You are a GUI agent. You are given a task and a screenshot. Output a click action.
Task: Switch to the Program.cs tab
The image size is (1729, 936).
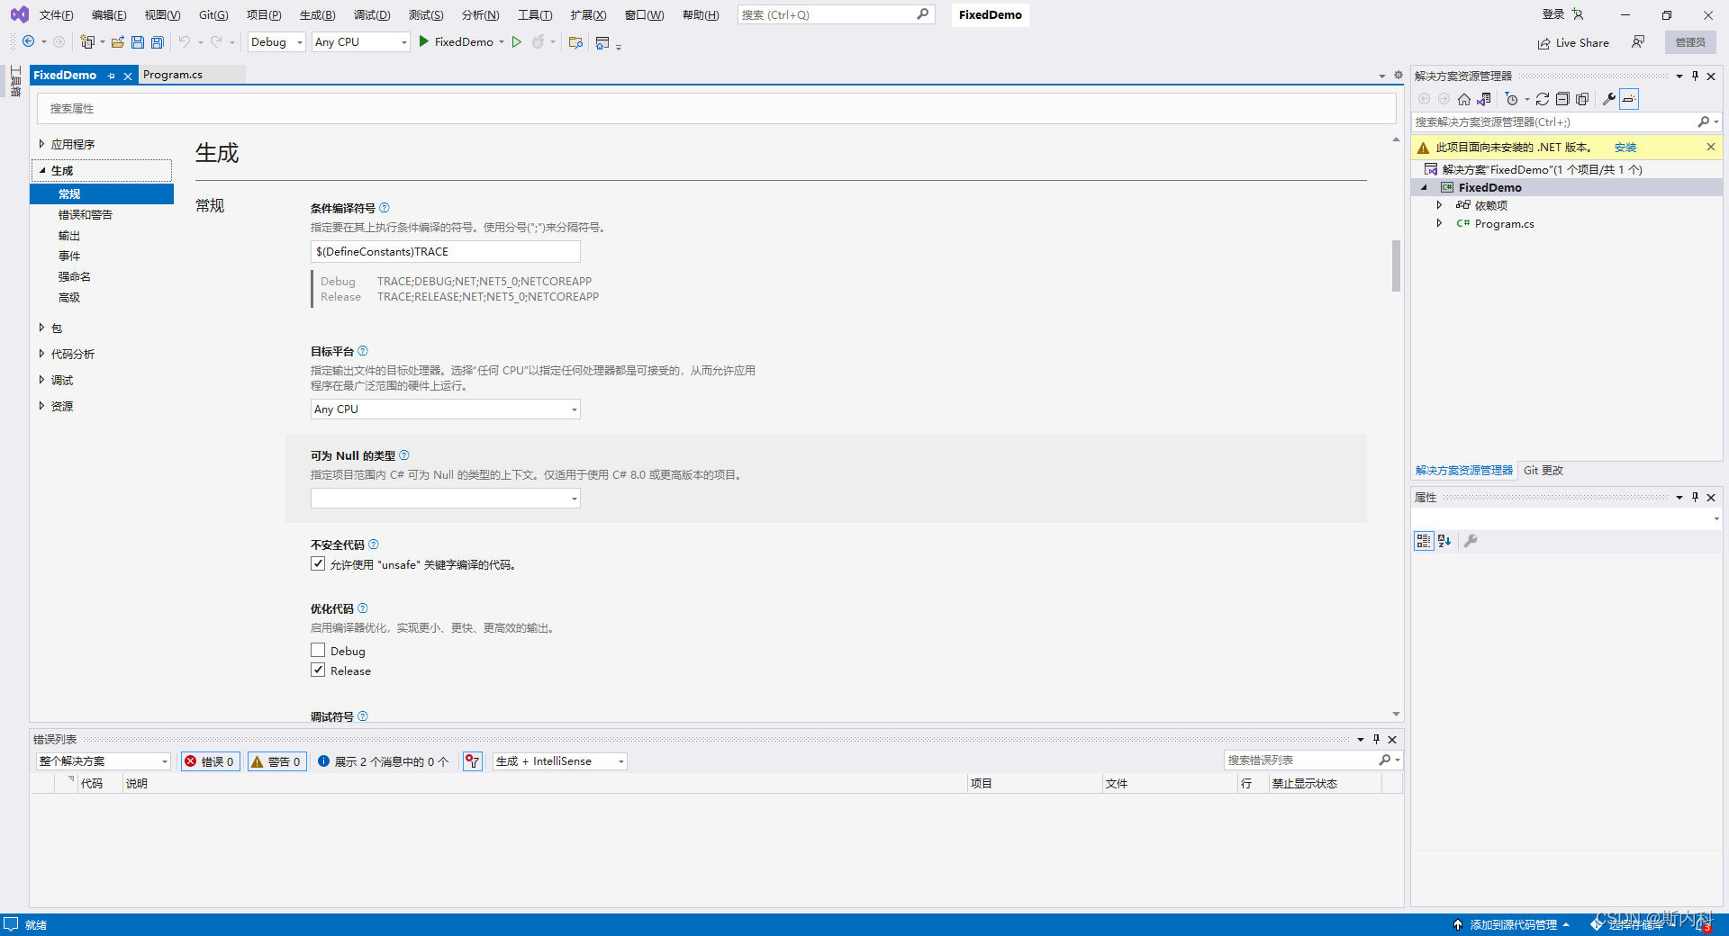(173, 75)
